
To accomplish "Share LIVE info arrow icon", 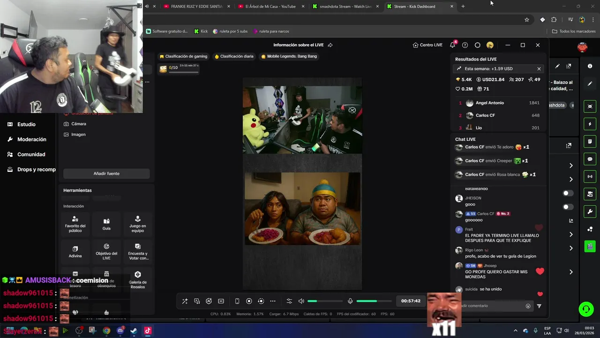I will pos(330,45).
